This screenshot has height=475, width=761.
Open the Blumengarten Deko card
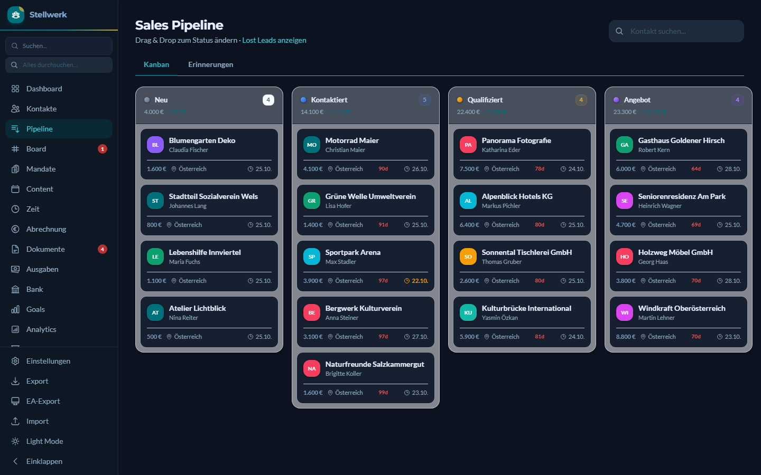click(x=209, y=155)
